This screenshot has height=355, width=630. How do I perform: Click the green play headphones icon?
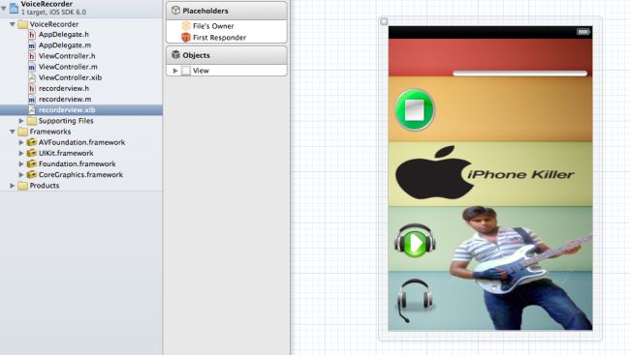click(415, 240)
